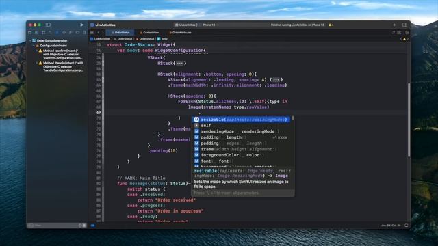The width and height of the screenshot is (438, 246).
Task: Go back with editor's left chevron
Action: click(98, 33)
